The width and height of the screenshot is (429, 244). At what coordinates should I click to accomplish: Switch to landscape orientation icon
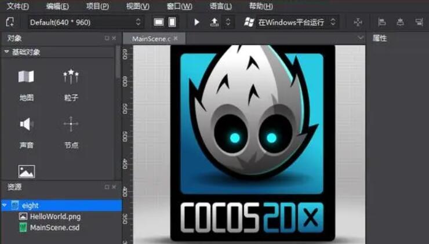[x=159, y=22]
